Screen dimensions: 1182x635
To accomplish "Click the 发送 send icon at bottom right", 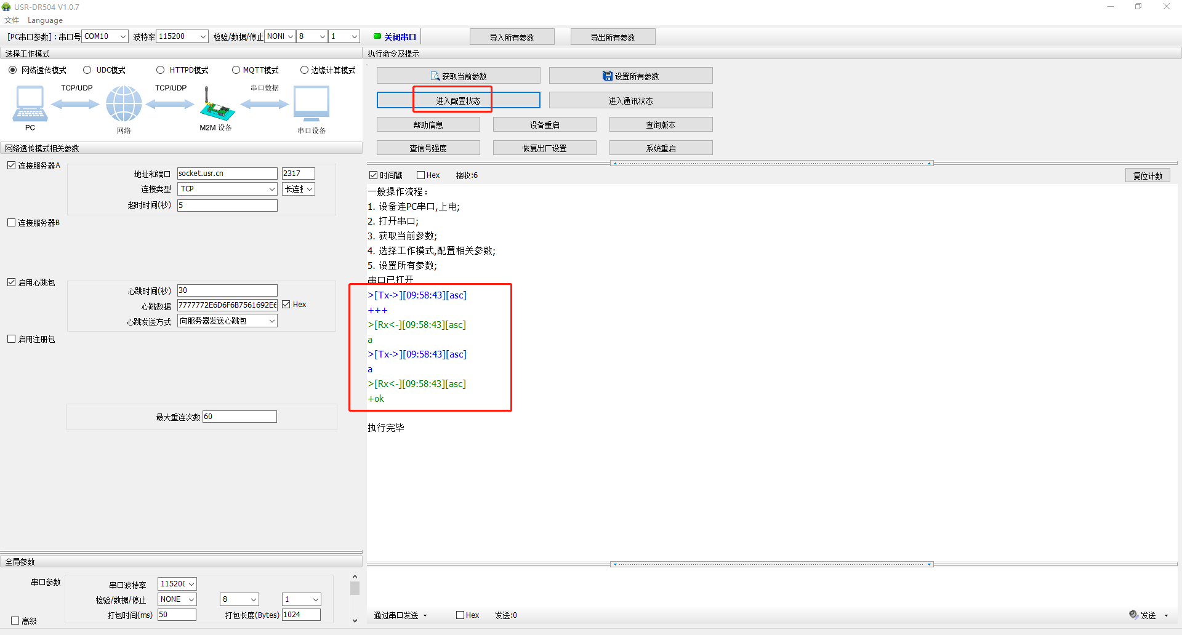I will (x=1133, y=615).
